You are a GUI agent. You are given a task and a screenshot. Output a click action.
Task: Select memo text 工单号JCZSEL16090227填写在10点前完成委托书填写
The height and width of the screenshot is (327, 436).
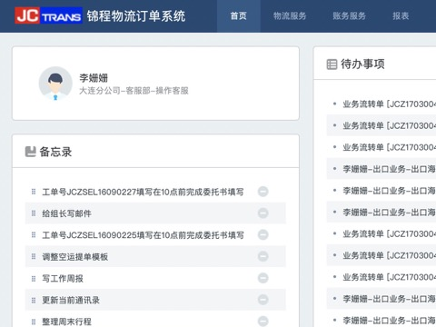(x=143, y=192)
